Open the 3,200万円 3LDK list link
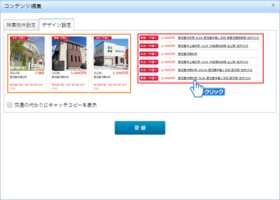This screenshot has width=280, height=200. [x=214, y=78]
